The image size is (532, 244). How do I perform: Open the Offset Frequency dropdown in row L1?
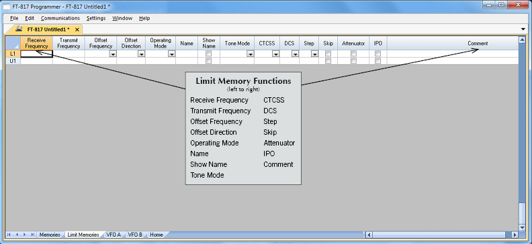[113, 54]
